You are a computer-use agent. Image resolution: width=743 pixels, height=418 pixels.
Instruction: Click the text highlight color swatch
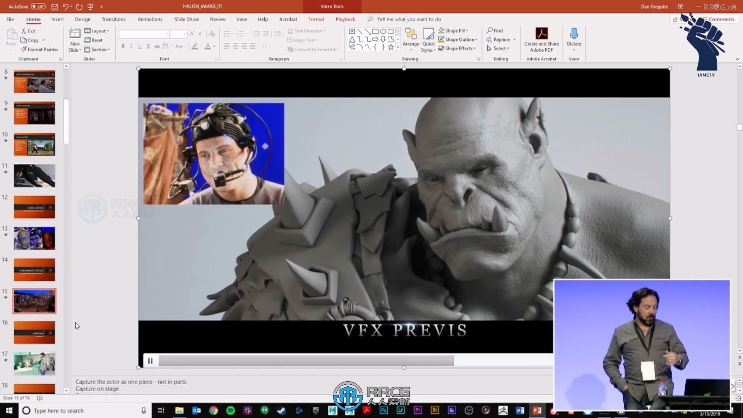tap(195, 46)
